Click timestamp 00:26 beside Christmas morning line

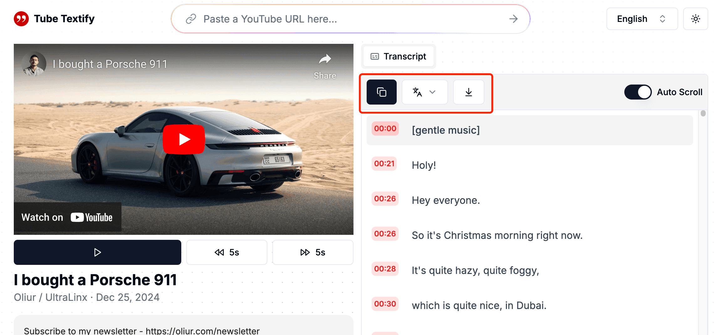[x=385, y=234]
